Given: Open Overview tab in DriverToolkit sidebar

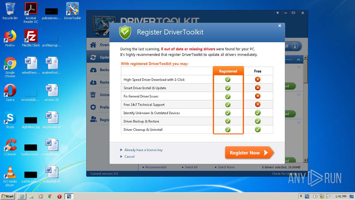Looking at the screenshot, I should (x=98, y=45).
